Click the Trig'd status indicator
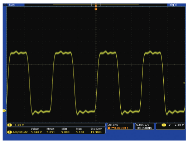The image size is (188, 143). pos(172,5)
